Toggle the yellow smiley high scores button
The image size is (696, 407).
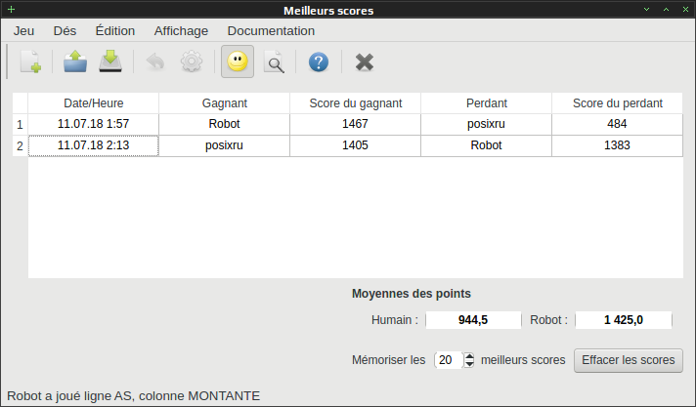(x=238, y=61)
